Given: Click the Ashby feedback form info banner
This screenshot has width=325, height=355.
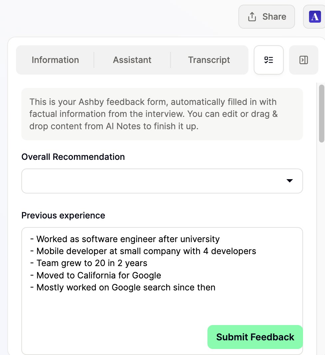Looking at the screenshot, I should tap(162, 114).
